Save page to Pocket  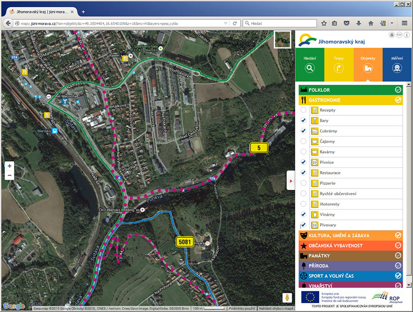(x=346, y=23)
